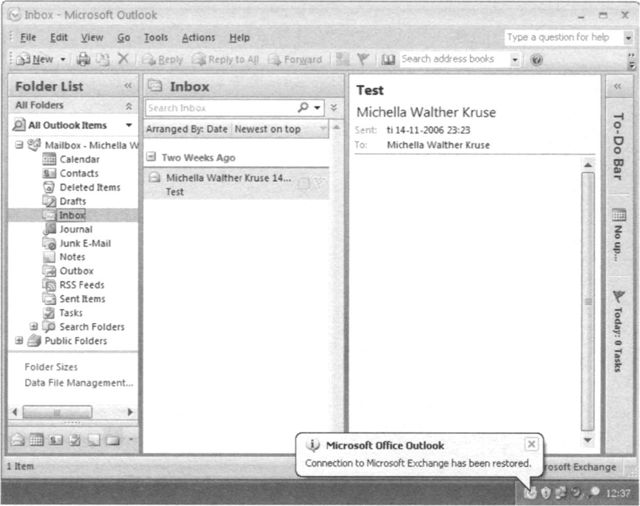This screenshot has height=506, width=640.
Task: Click the folder list scroll right arrow
Action: click(130, 412)
